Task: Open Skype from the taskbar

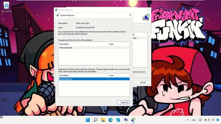Action: pos(118,120)
